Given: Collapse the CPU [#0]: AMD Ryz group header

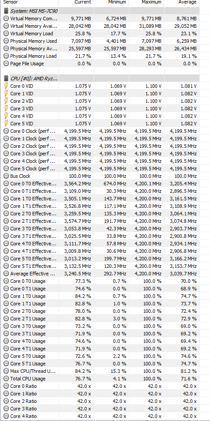Looking at the screenshot, I should [x=34, y=79].
